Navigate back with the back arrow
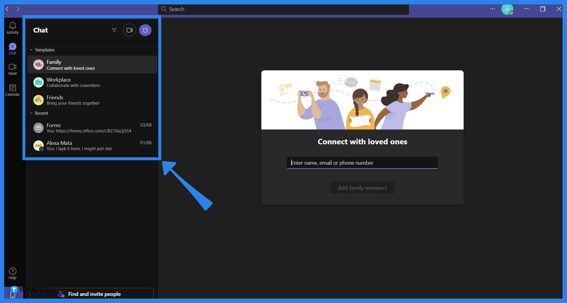 click(6, 9)
